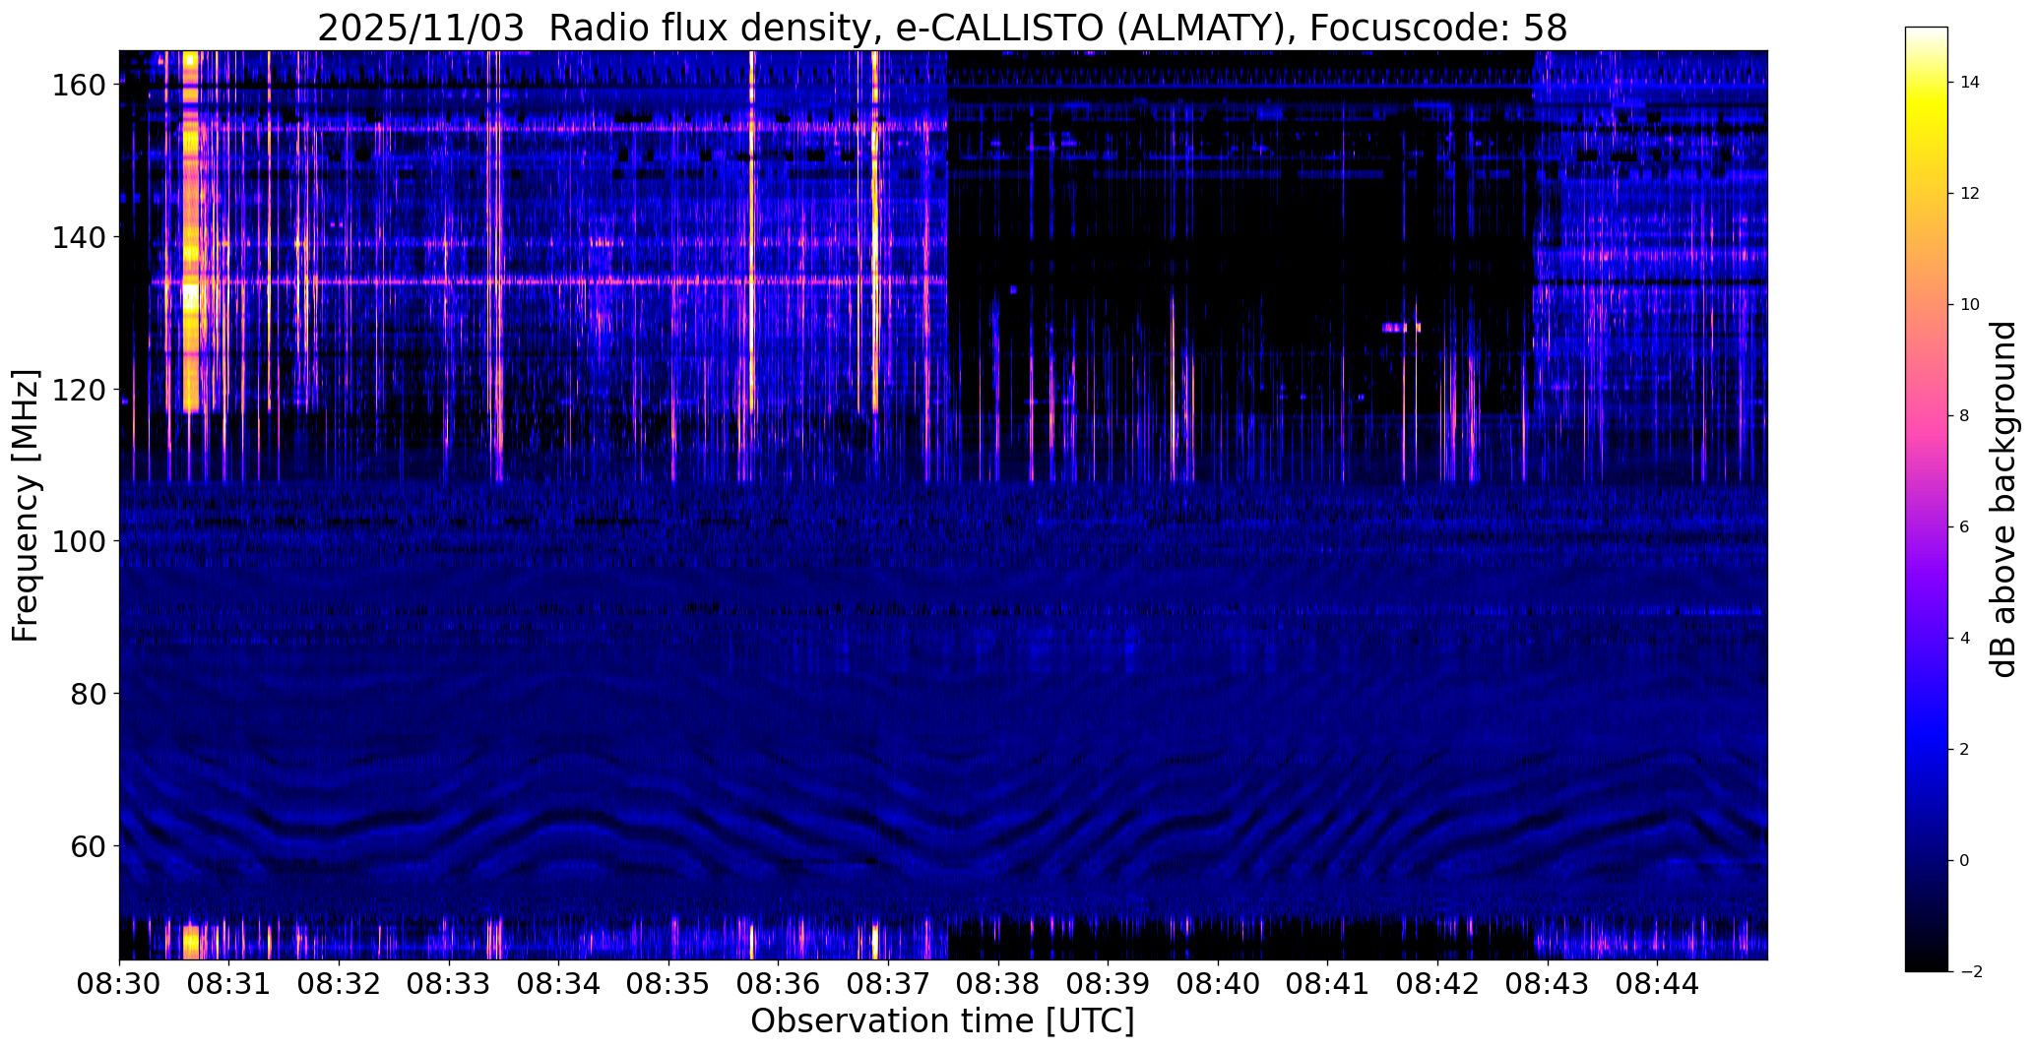Click the 60 MHz frequency tick label
Viewport: 2034px width, 1050px height.
(x=88, y=845)
